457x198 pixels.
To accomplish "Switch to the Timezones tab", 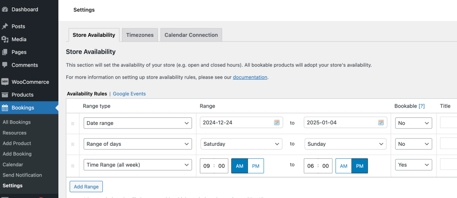I will (140, 35).
